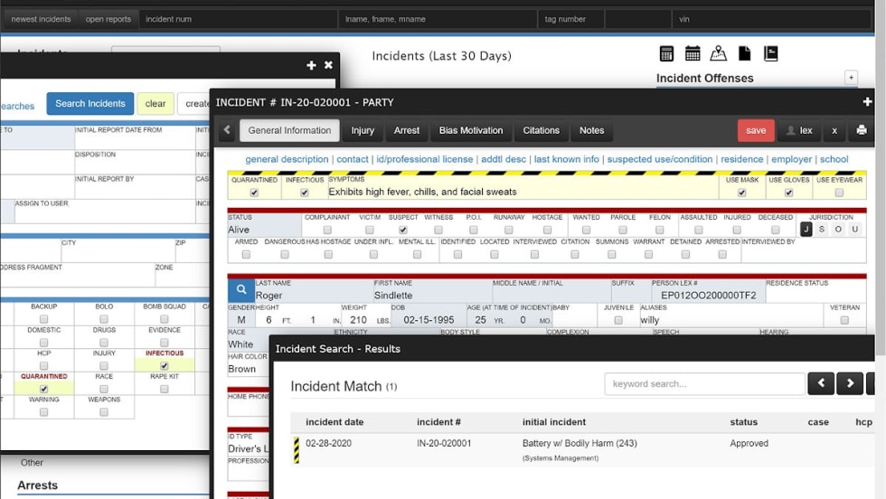Open the calendar icon in top toolbar
886x499 pixels.
693,54
